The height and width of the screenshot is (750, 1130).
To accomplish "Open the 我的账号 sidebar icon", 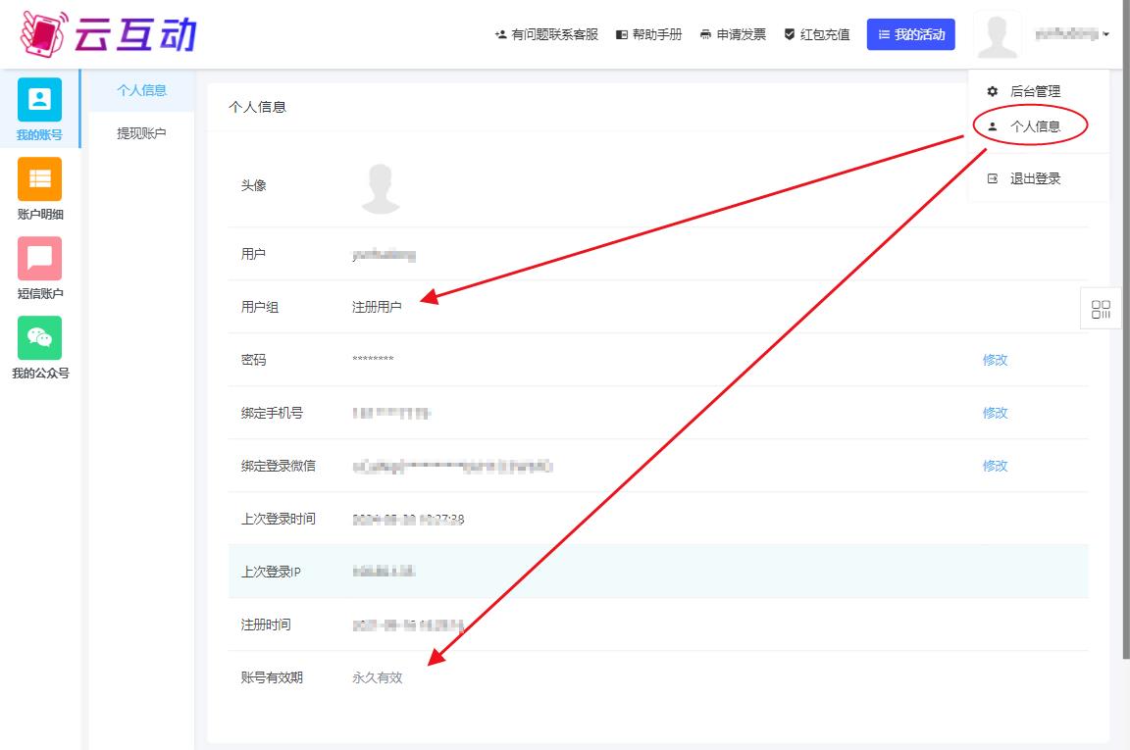I will [x=39, y=99].
